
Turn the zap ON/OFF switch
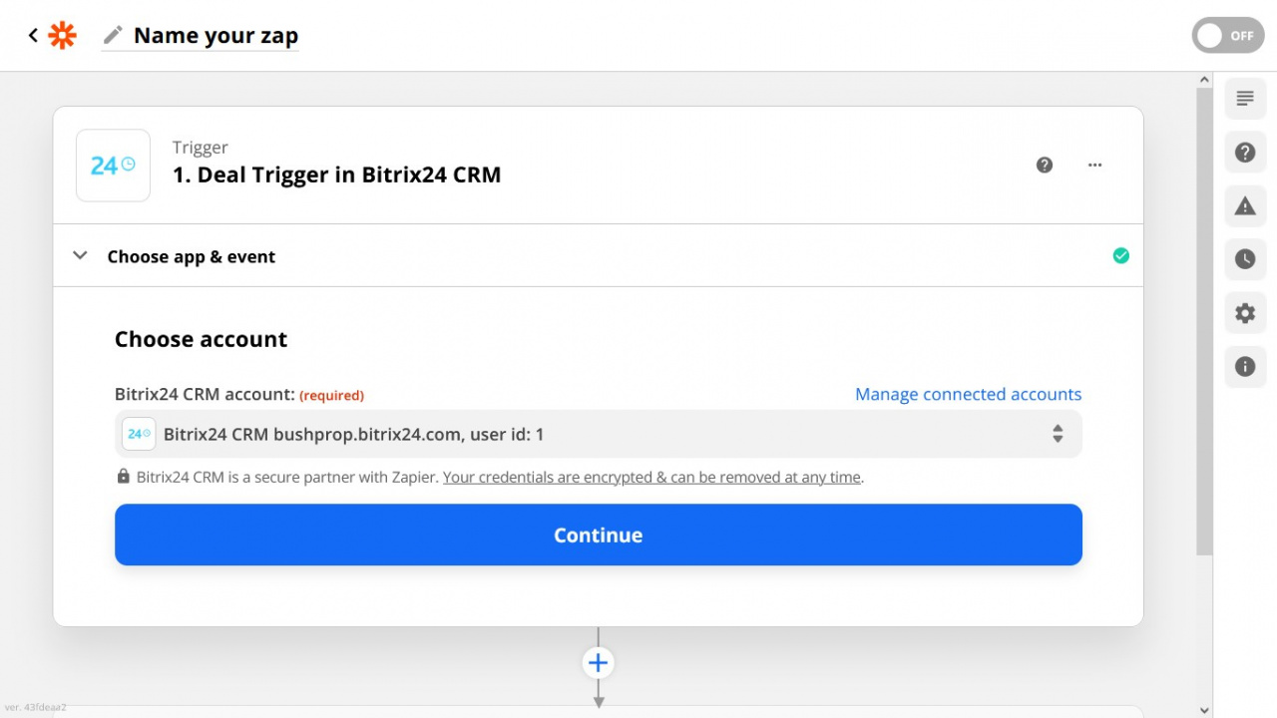pos(1228,36)
